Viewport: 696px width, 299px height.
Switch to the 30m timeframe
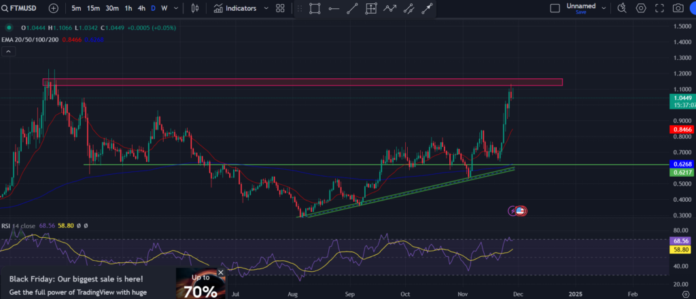[112, 8]
